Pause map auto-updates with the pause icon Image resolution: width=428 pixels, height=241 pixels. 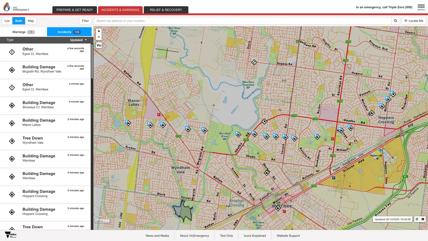[423, 219]
